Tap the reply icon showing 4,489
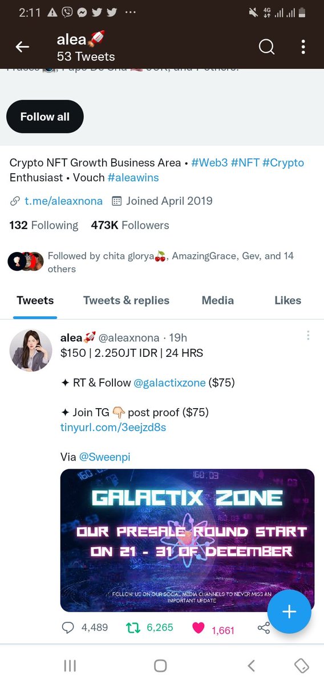This screenshot has height=684, width=324. pyautogui.click(x=68, y=628)
